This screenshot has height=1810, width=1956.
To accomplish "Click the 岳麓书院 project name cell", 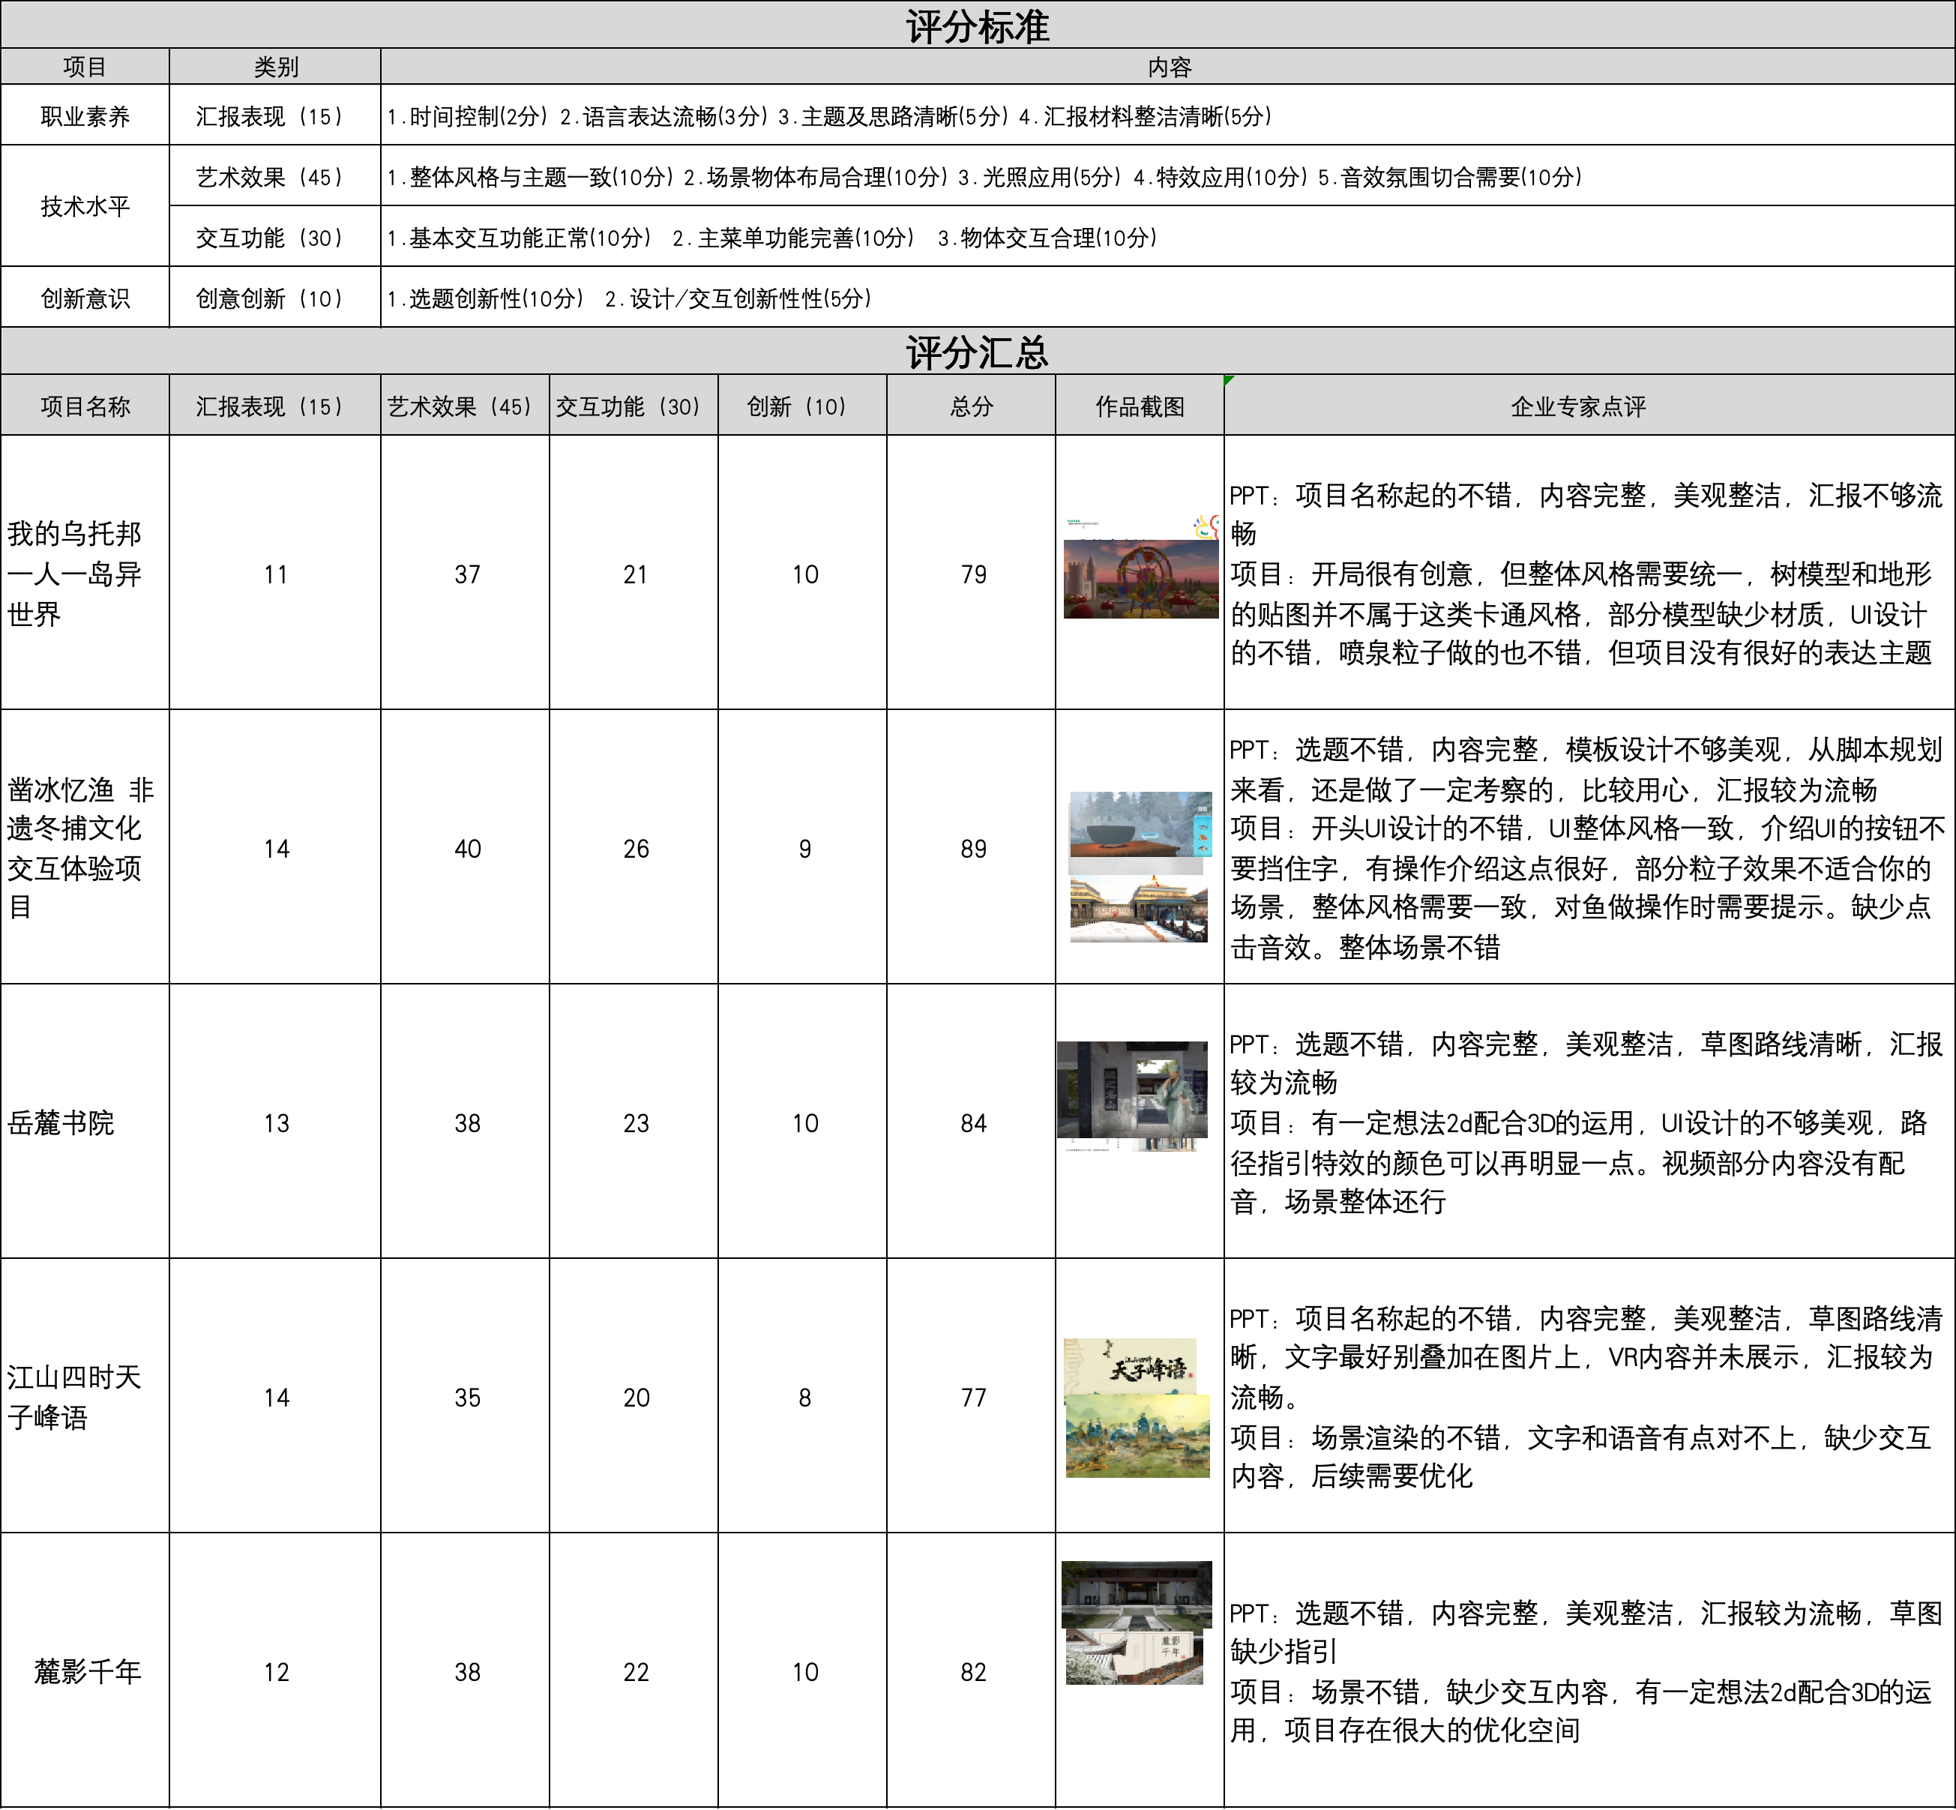I will 84,1122.
